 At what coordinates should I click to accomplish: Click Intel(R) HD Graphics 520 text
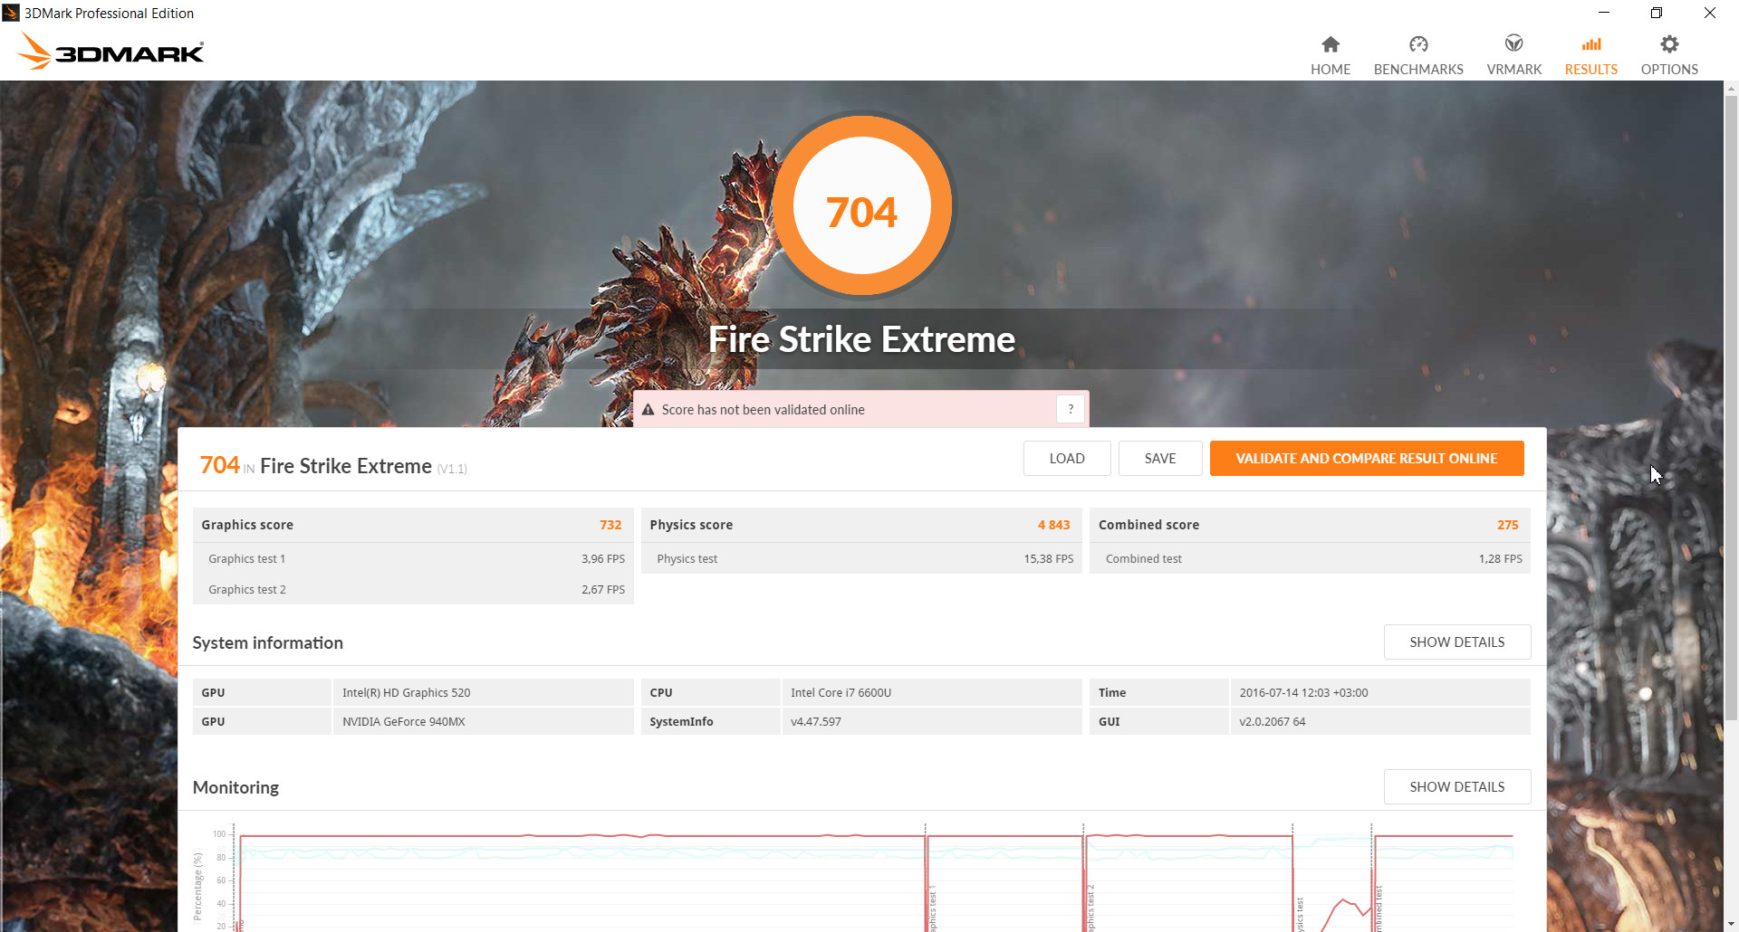[406, 693]
